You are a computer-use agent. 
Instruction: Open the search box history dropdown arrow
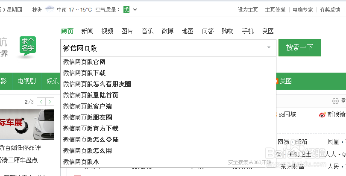(x=269, y=47)
